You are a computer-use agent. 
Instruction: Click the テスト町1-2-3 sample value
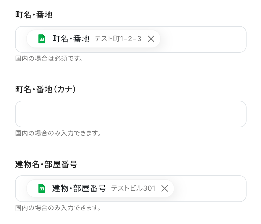pyautogui.click(x=118, y=39)
